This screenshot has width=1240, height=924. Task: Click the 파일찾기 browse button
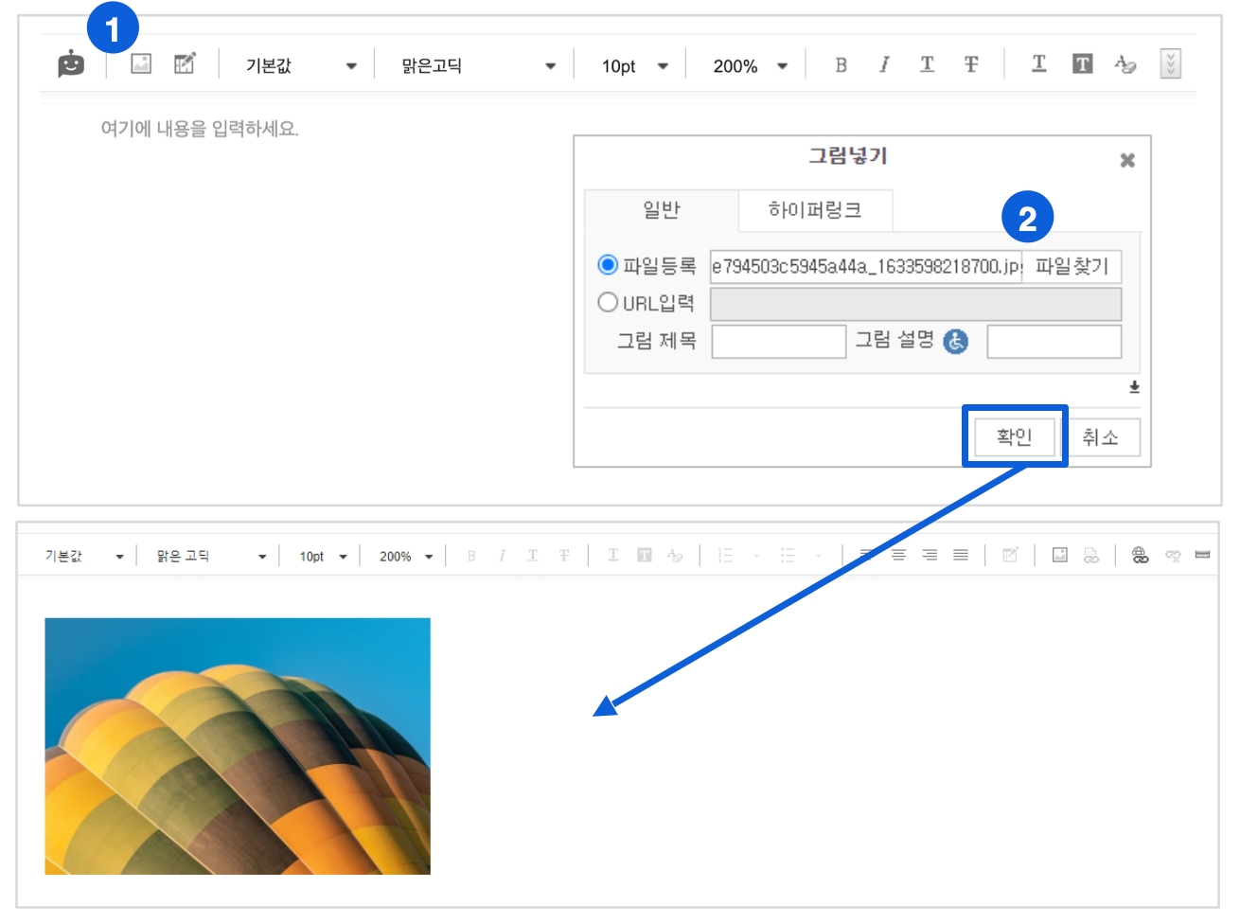(1072, 267)
